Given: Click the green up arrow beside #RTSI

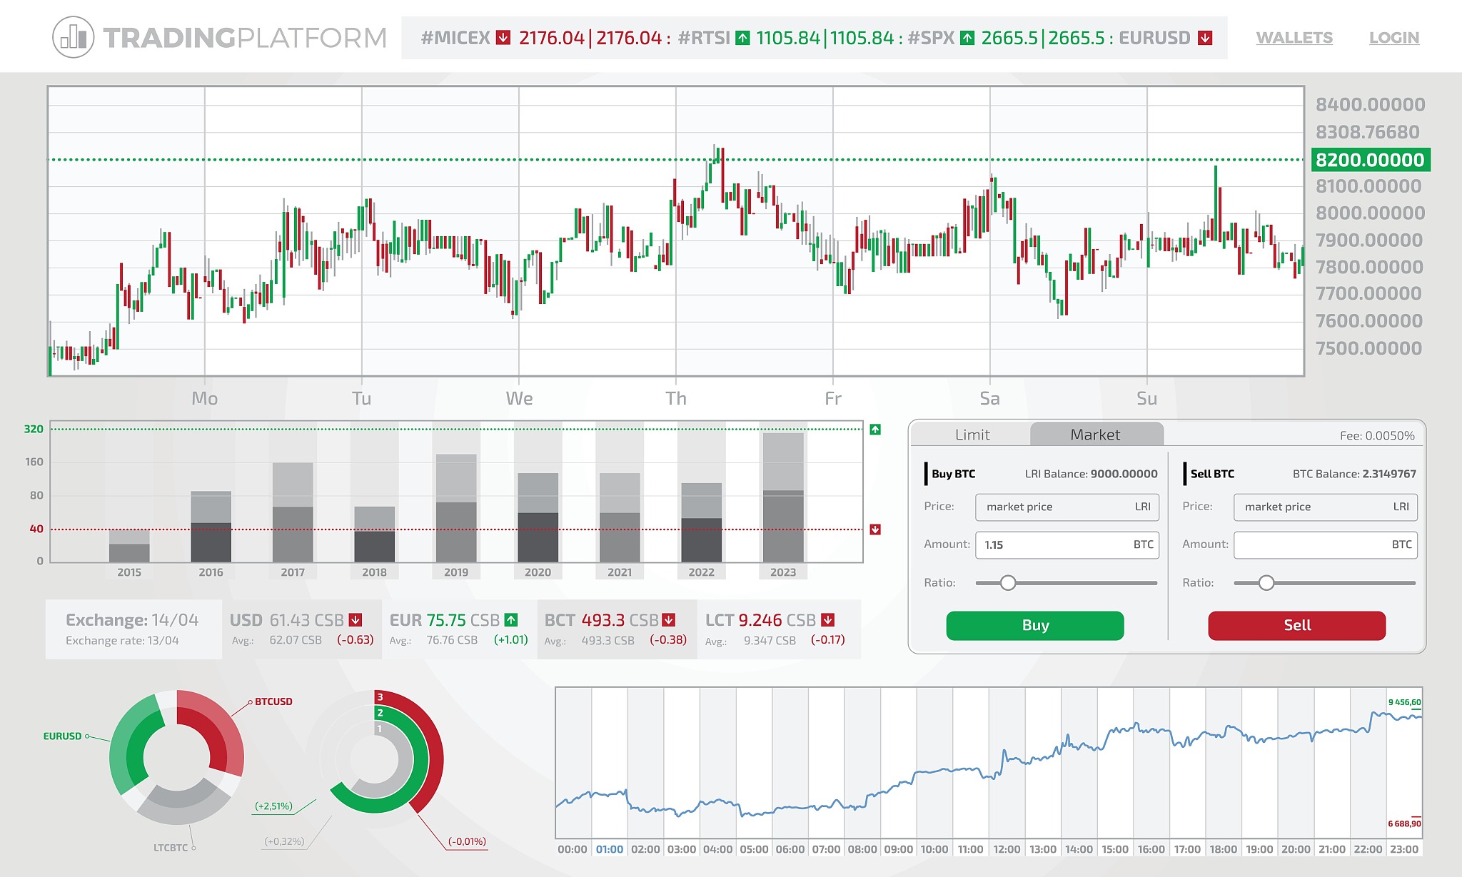Looking at the screenshot, I should [x=742, y=38].
